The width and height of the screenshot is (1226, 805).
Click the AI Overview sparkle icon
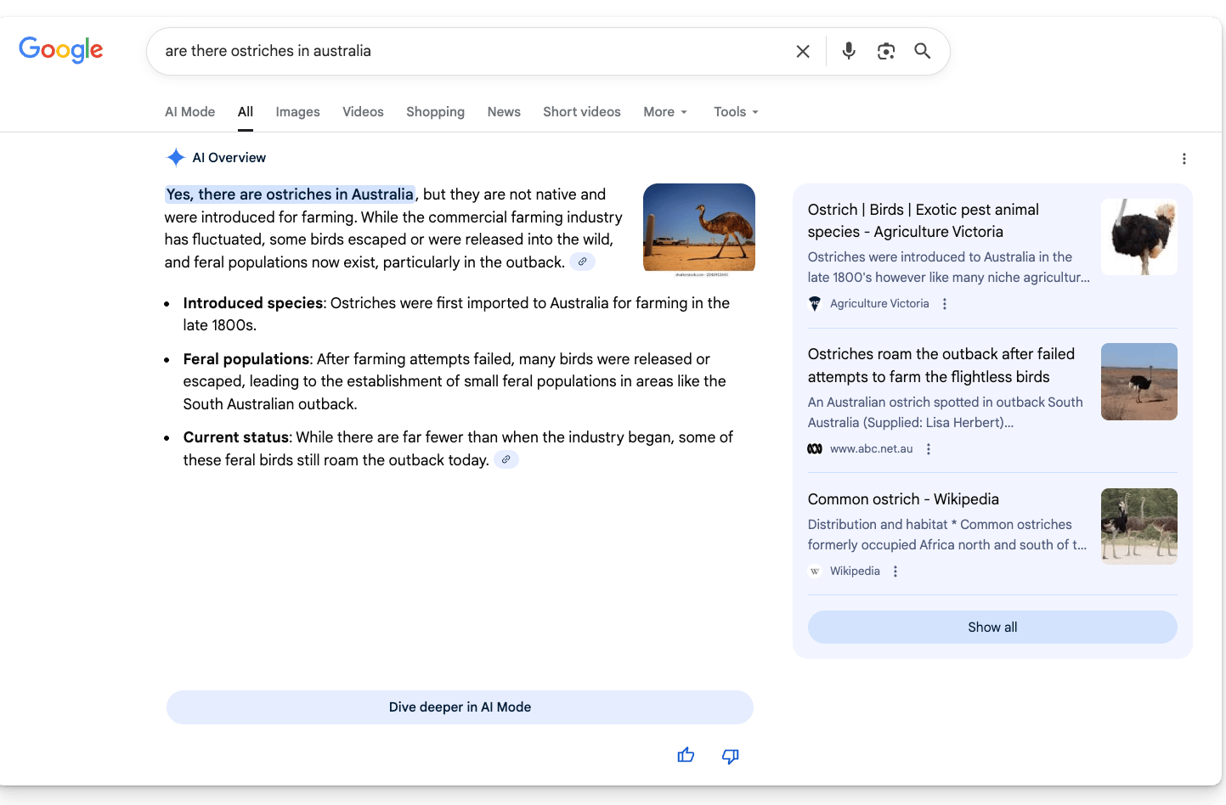176,157
